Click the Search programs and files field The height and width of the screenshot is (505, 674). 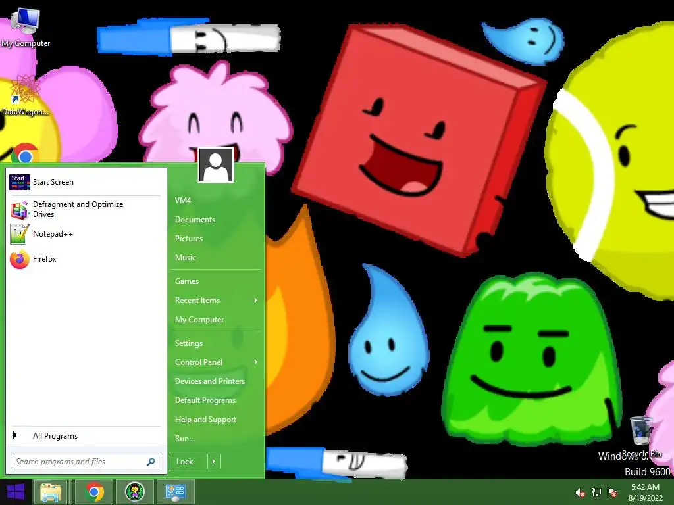tap(85, 462)
